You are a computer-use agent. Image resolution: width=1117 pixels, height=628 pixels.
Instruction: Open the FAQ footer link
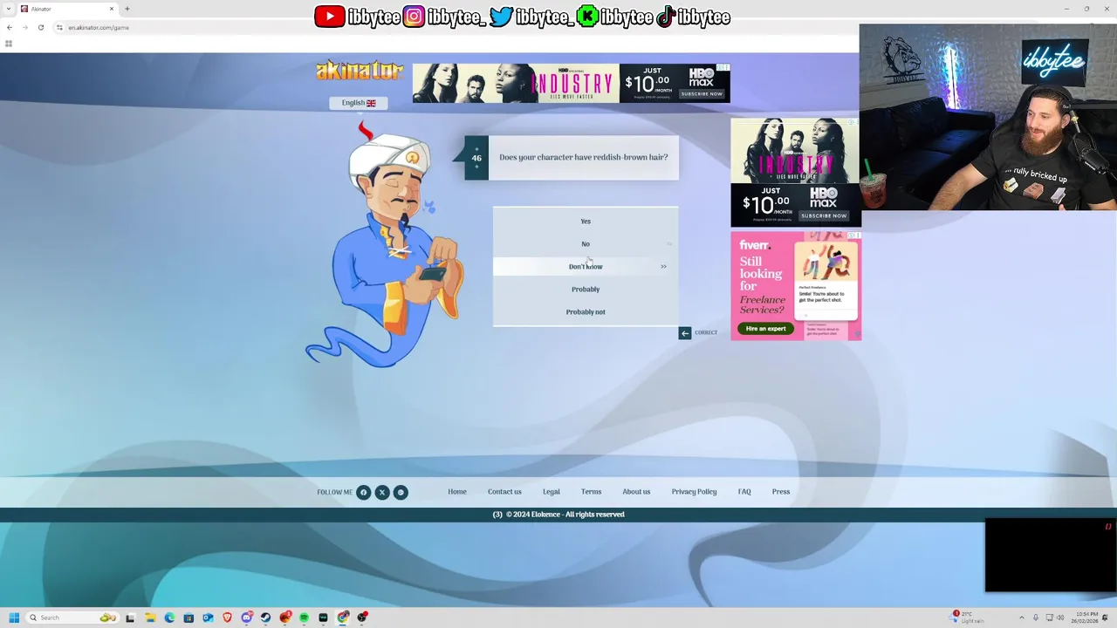tap(744, 492)
